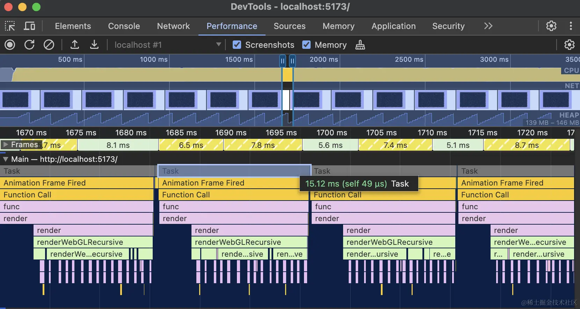Collapse the Main thread track

point(6,159)
